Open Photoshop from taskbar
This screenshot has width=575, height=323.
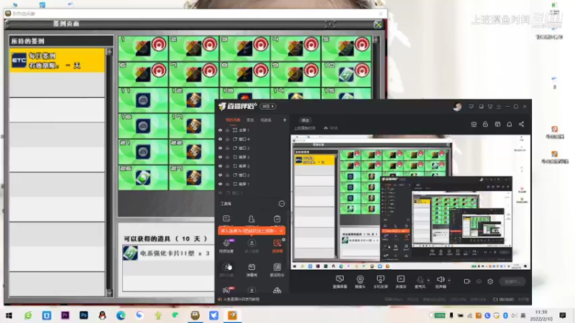83,315
